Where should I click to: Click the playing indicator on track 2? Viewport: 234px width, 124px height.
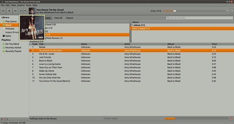(30, 51)
